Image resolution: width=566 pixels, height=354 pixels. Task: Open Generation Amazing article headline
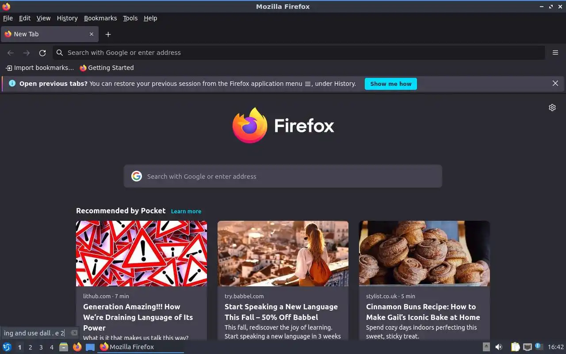click(x=138, y=317)
